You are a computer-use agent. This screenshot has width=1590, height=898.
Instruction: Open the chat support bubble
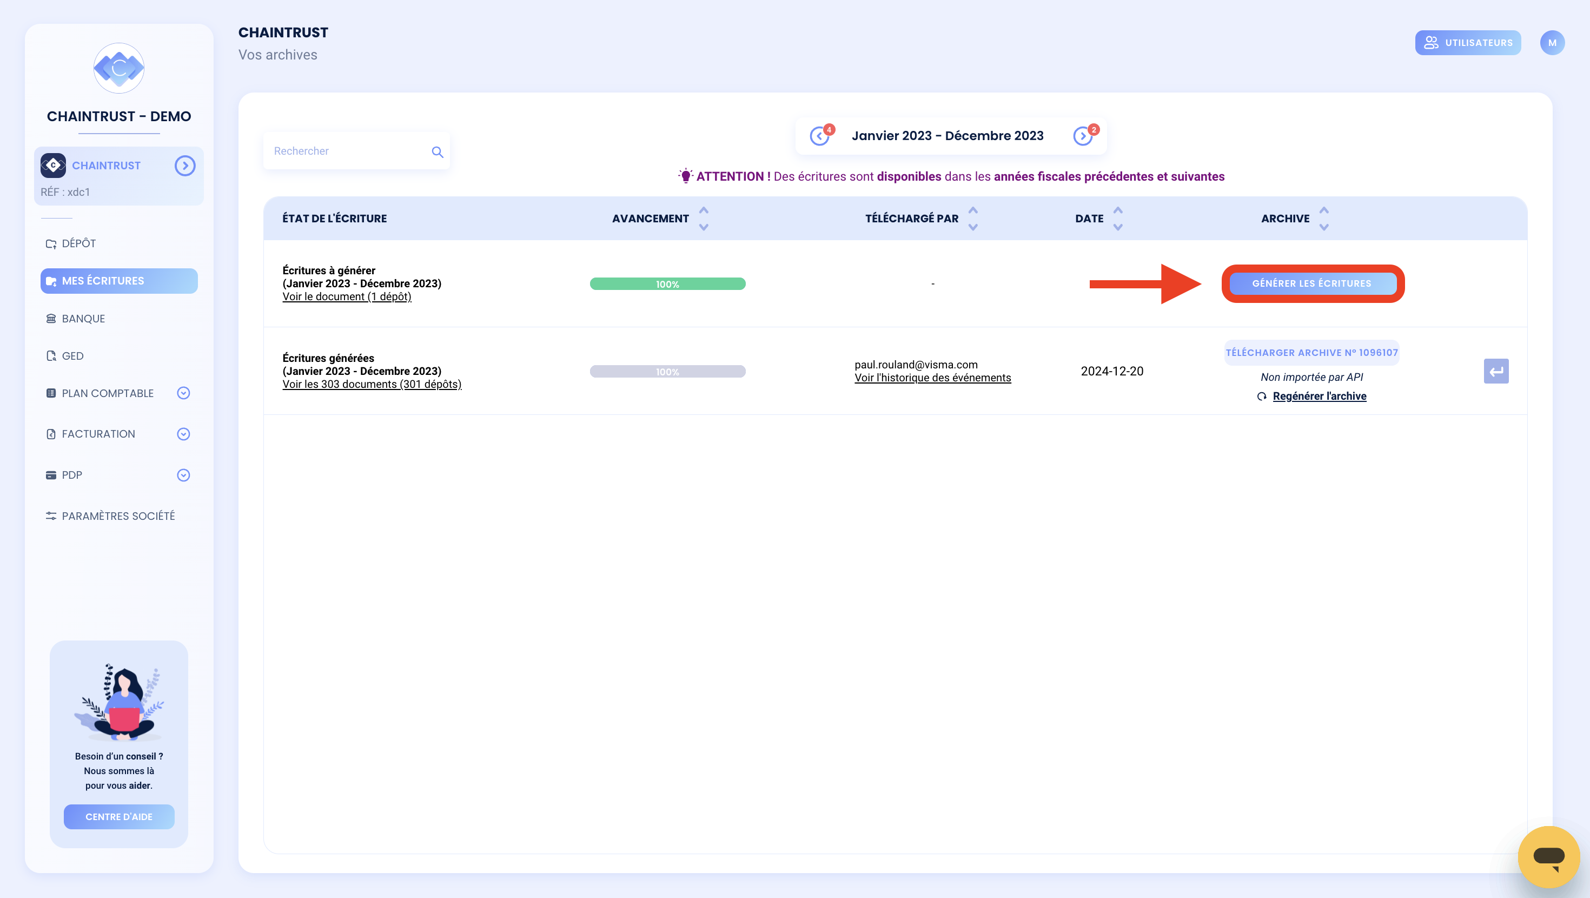[x=1549, y=857]
